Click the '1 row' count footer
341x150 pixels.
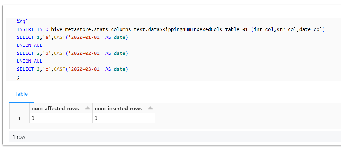click(x=19, y=137)
